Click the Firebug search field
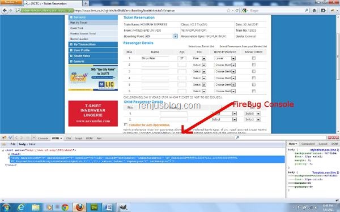Viewport: 340px width, 212px height. tap(282, 137)
